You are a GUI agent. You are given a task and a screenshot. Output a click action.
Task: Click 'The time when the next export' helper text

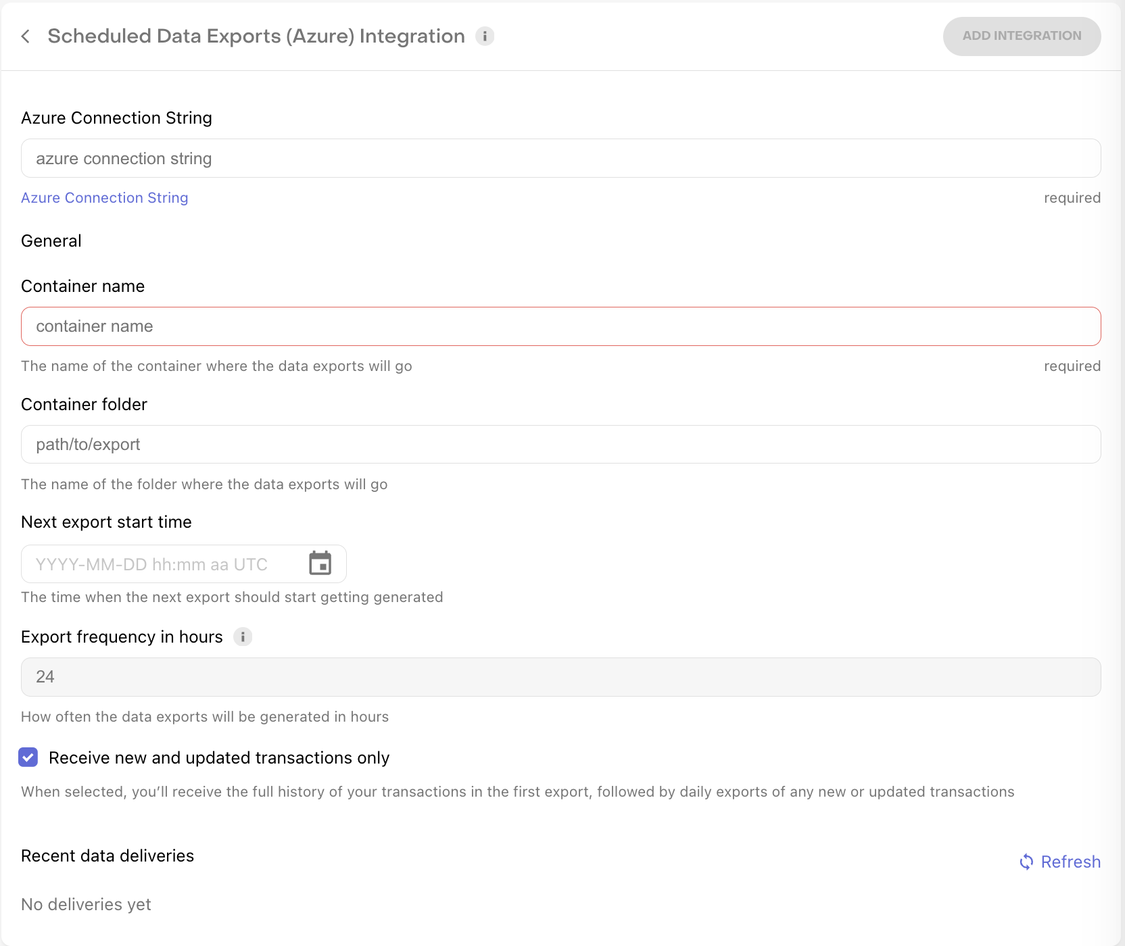pyautogui.click(x=232, y=597)
